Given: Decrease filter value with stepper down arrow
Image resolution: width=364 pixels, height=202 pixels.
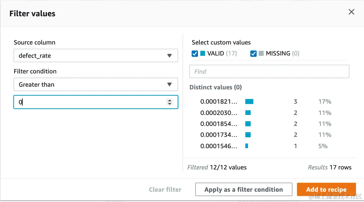Looking at the screenshot, I should click(x=170, y=104).
